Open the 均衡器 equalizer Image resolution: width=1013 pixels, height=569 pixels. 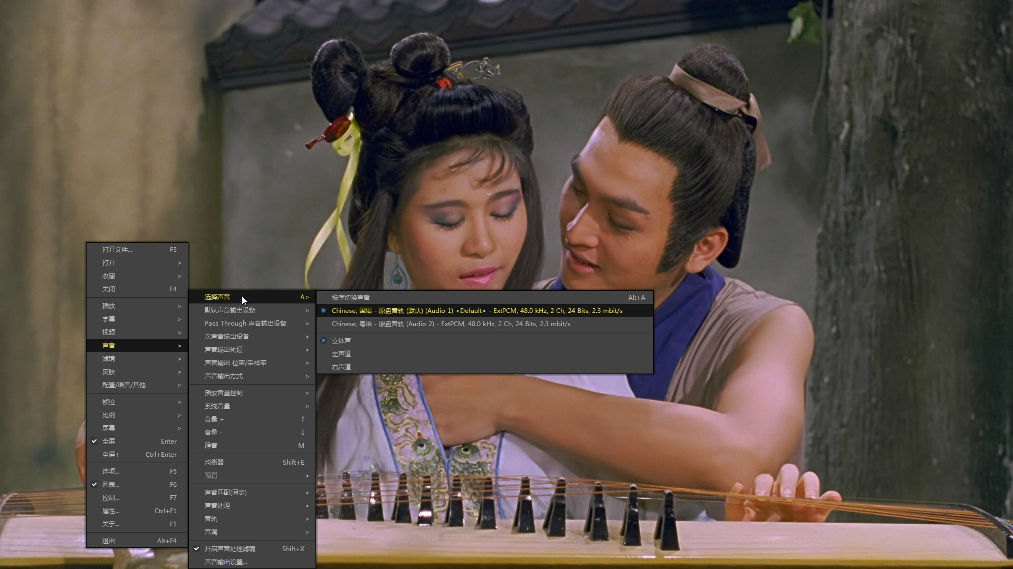[252, 463]
